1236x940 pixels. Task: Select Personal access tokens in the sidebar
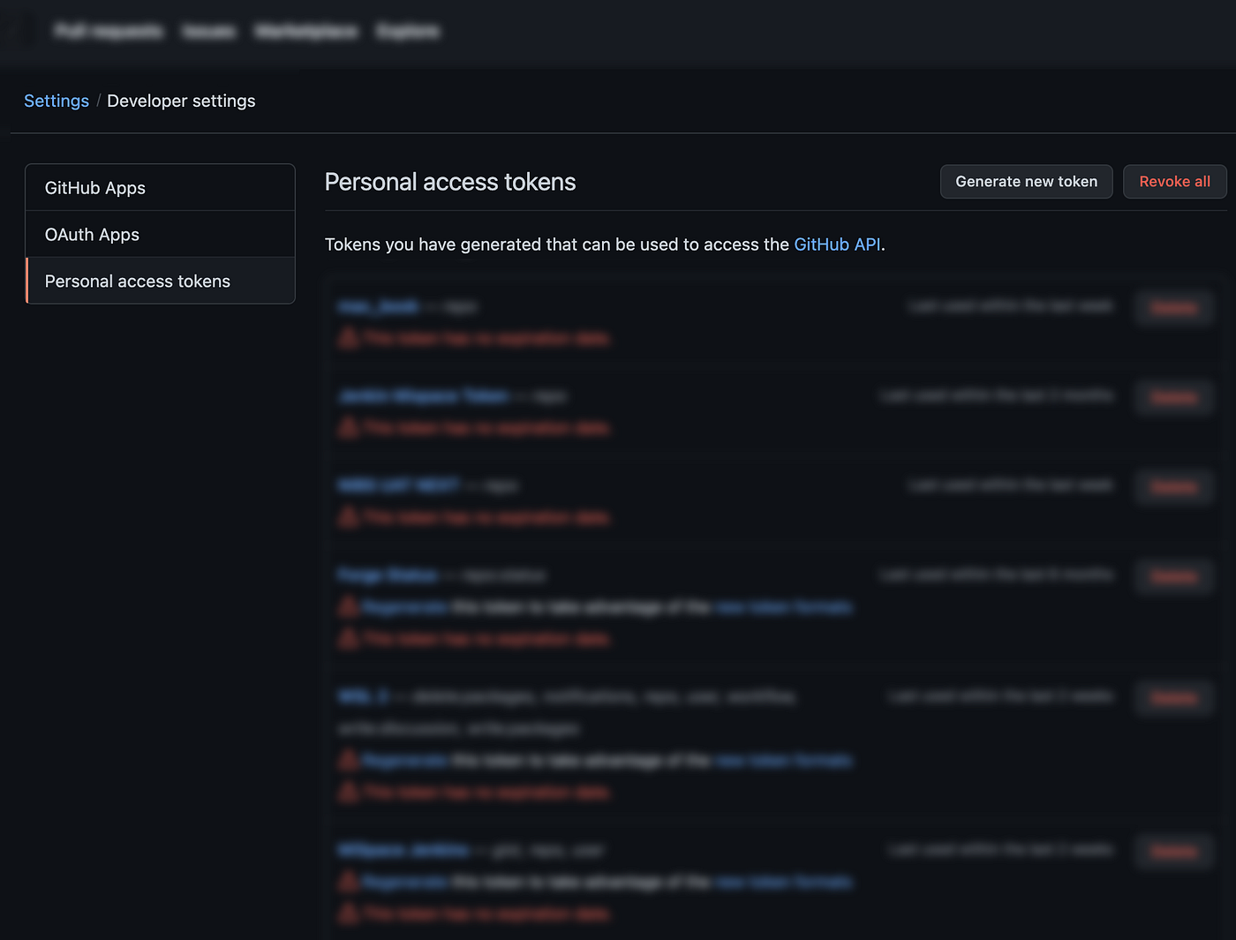(x=137, y=281)
